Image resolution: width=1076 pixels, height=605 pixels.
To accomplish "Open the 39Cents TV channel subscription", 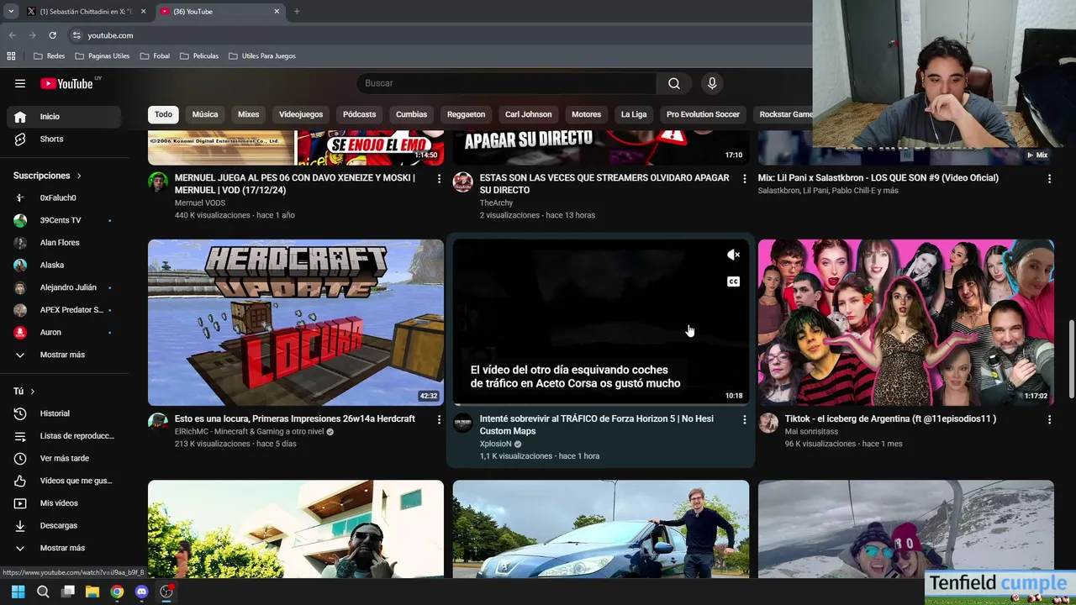I will 64,220.
